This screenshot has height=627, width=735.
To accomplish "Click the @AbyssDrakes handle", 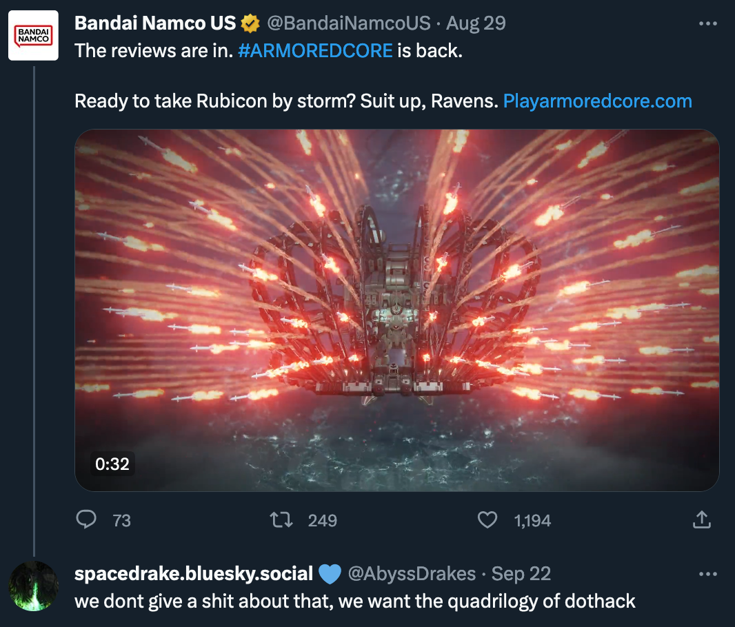I will [x=412, y=574].
